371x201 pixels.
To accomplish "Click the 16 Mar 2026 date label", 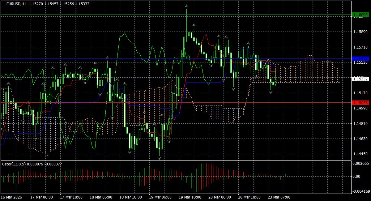I will 11,197.
